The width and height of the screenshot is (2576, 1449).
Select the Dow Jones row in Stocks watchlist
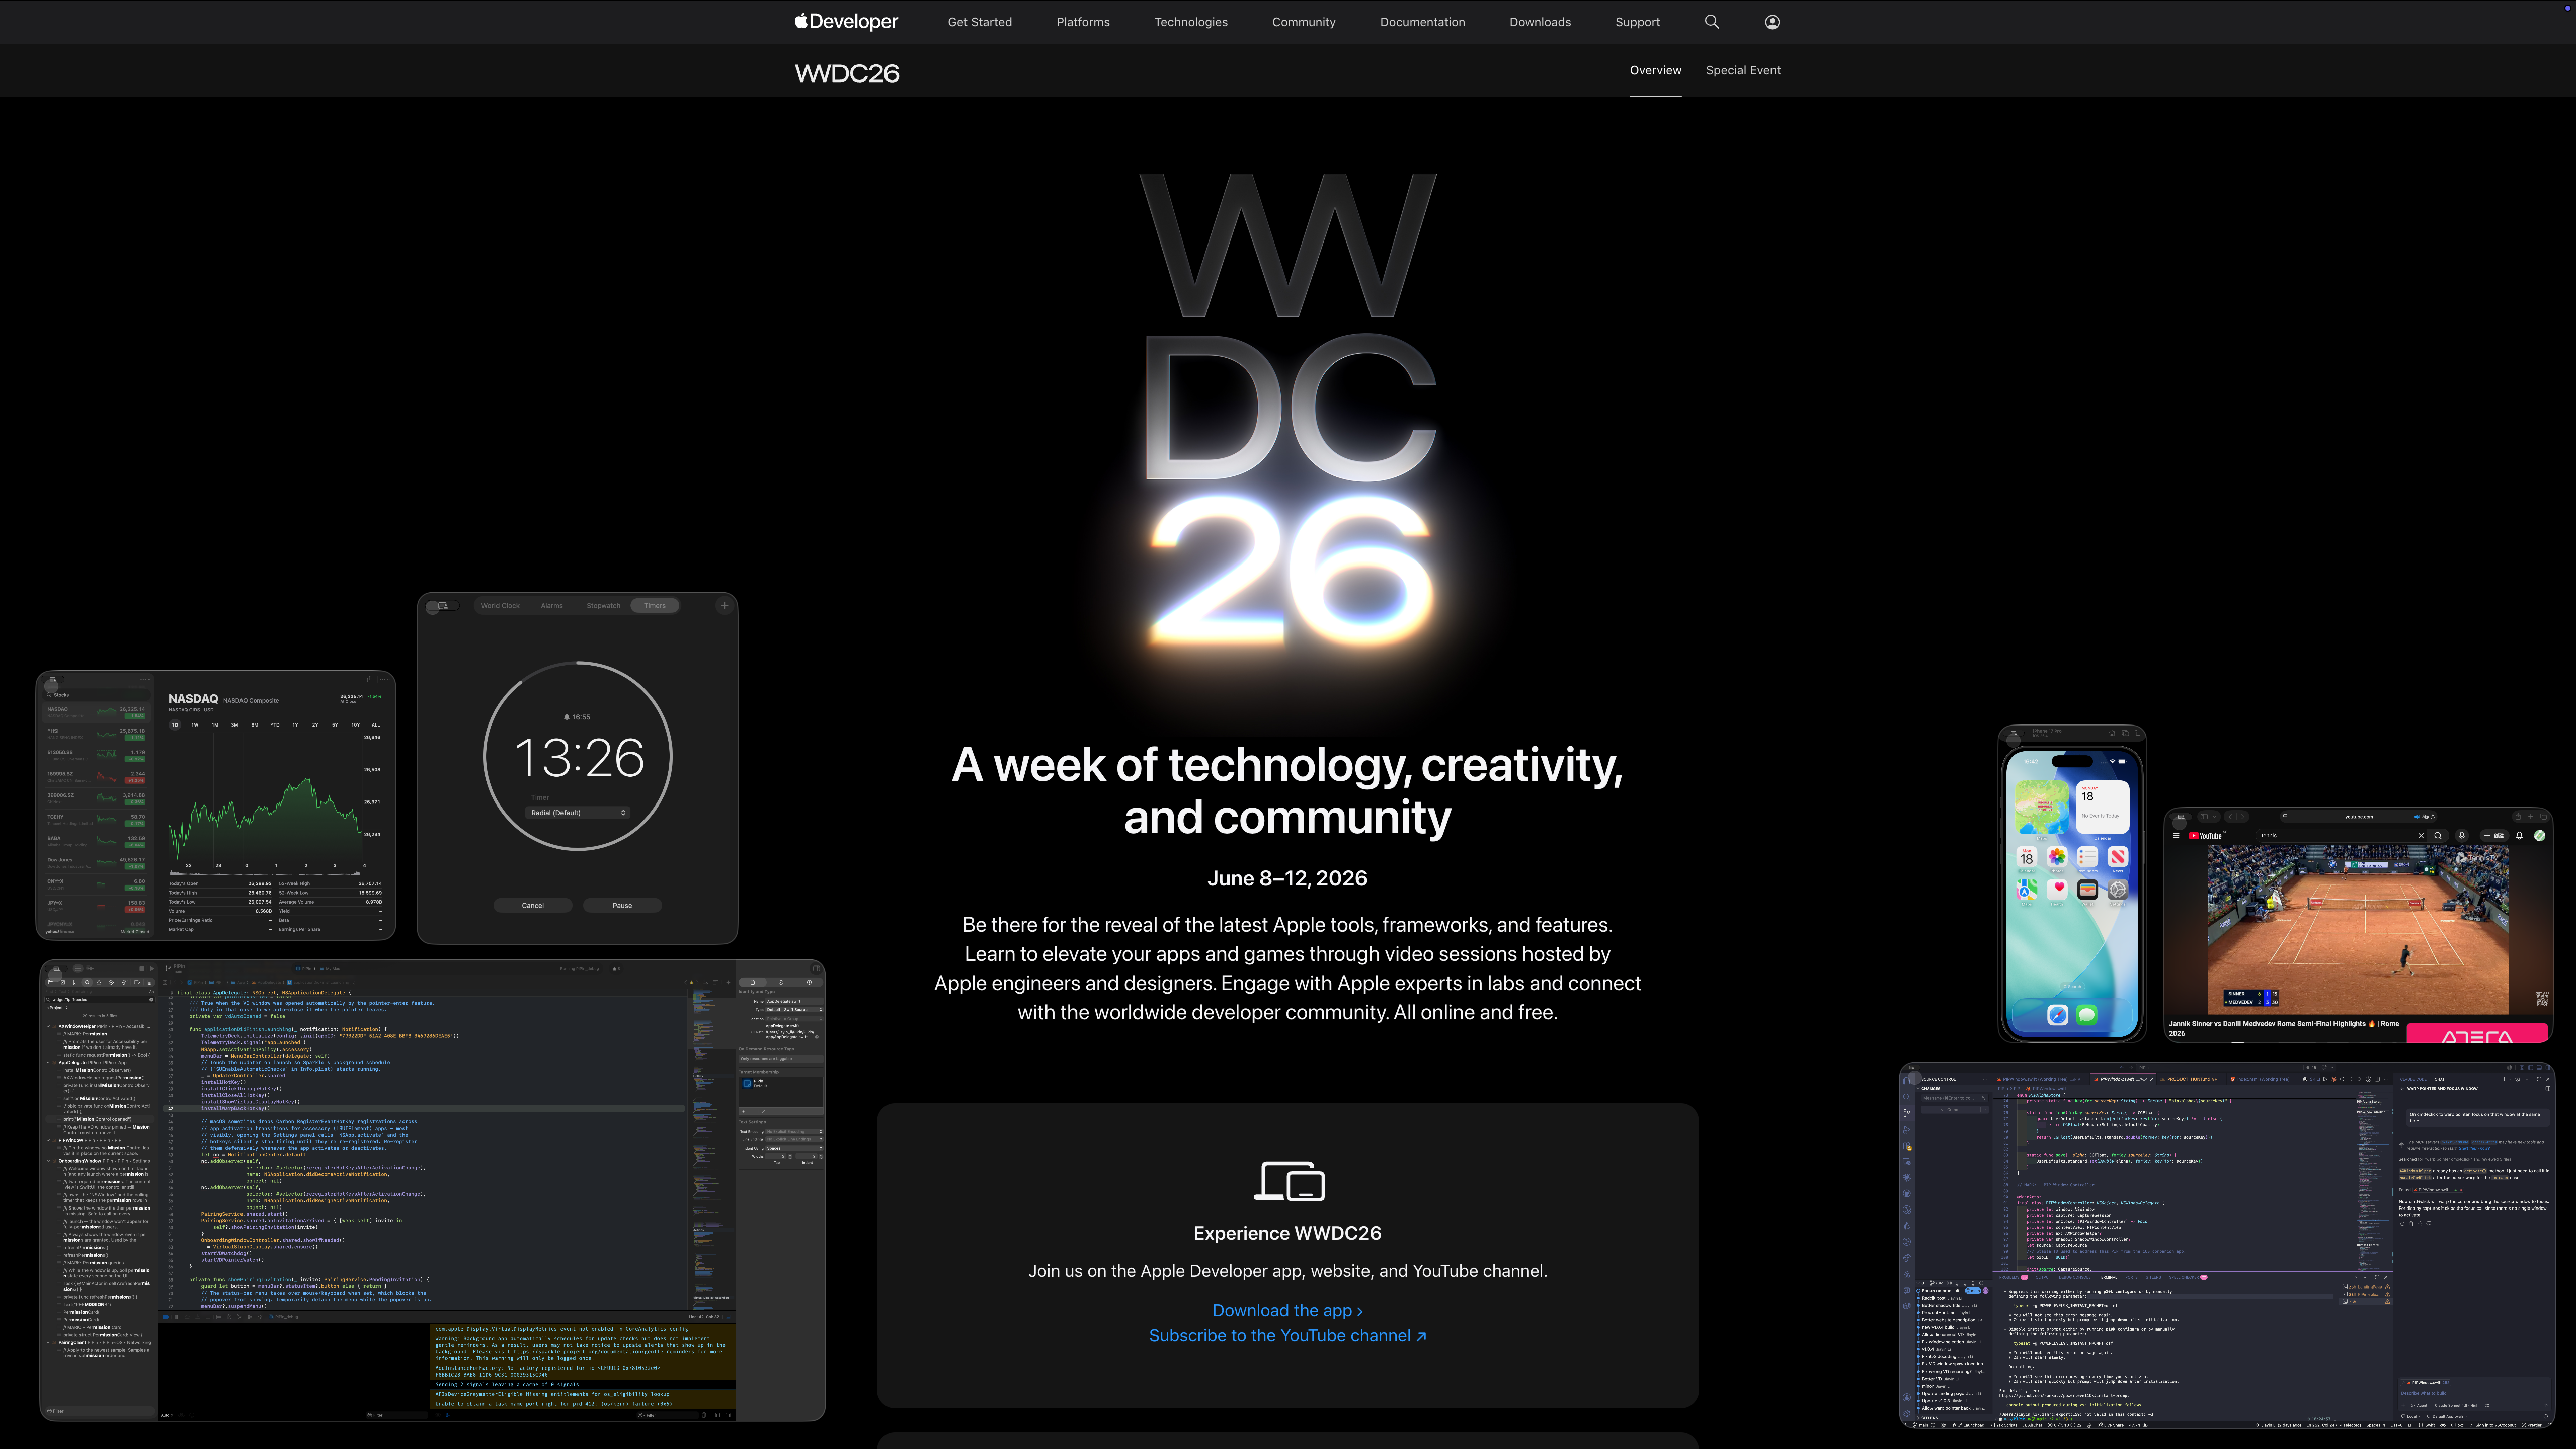tap(96, 863)
